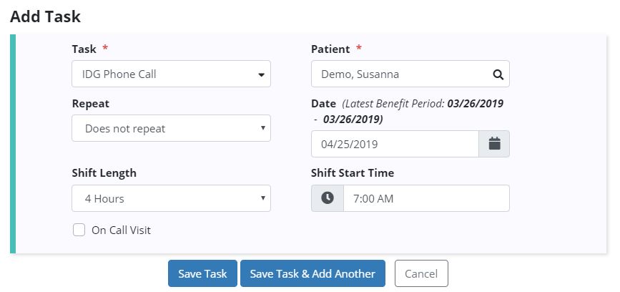This screenshot has width=620, height=292.
Task: Click the caret arrow on the Task dropdown
Action: coord(261,74)
